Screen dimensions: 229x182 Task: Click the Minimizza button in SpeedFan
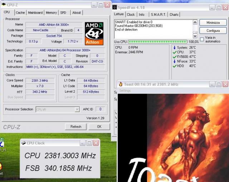(x=213, y=23)
